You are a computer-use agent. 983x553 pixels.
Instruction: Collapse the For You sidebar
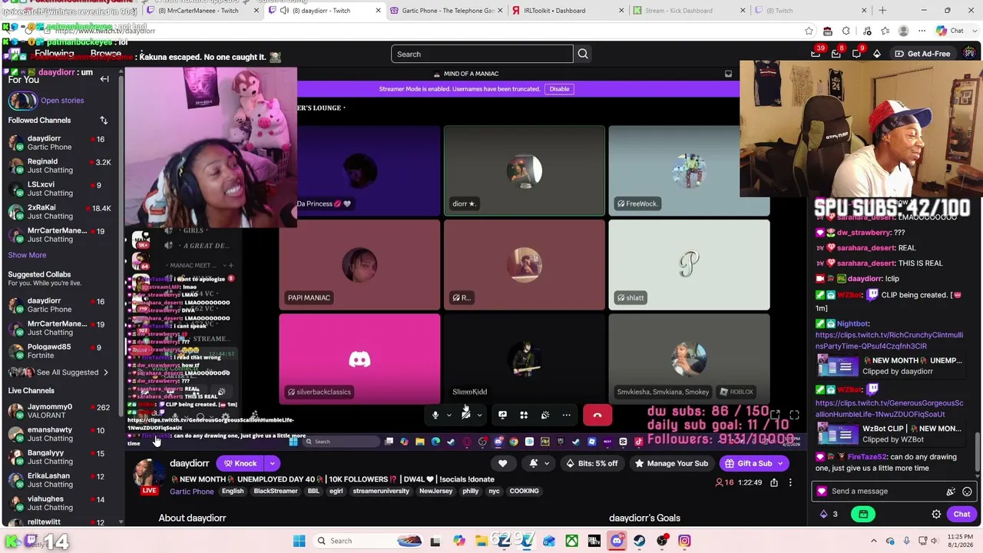tap(104, 79)
